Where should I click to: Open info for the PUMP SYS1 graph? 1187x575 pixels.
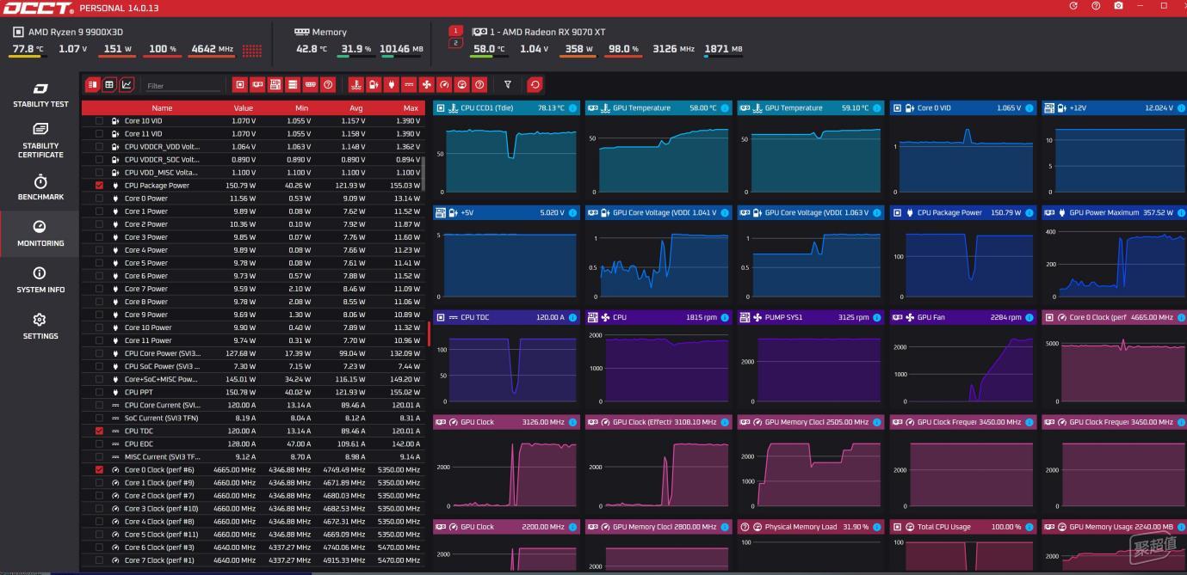click(877, 318)
